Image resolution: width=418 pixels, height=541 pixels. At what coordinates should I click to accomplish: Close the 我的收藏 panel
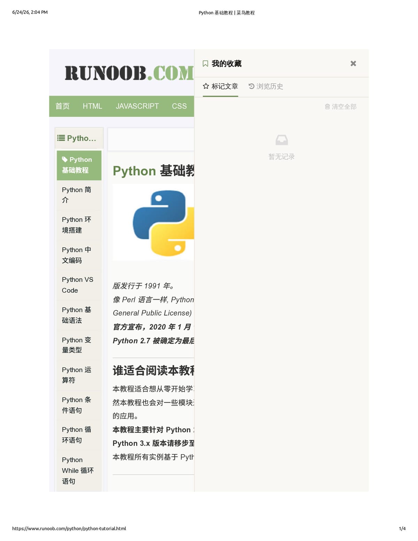point(353,63)
